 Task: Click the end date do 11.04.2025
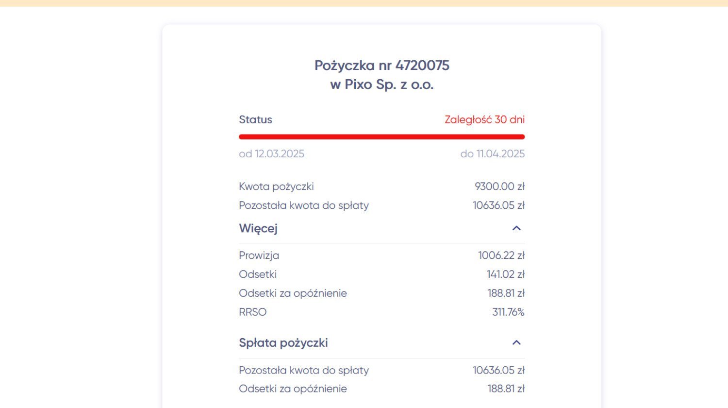(493, 154)
